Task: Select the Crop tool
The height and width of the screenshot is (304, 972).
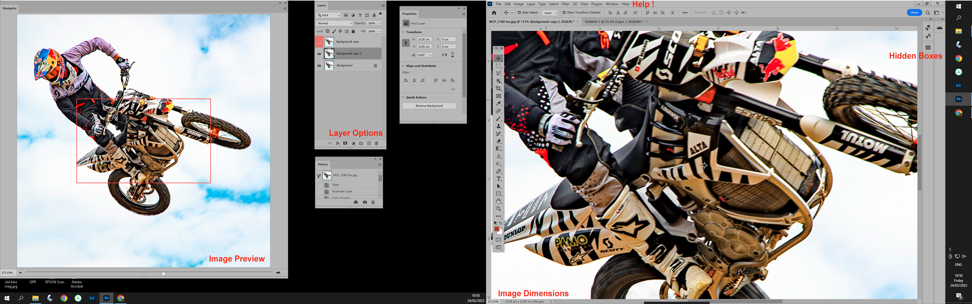Action: [x=498, y=88]
